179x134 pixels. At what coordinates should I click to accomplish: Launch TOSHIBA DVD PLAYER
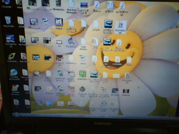pyautogui.click(x=13, y=73)
